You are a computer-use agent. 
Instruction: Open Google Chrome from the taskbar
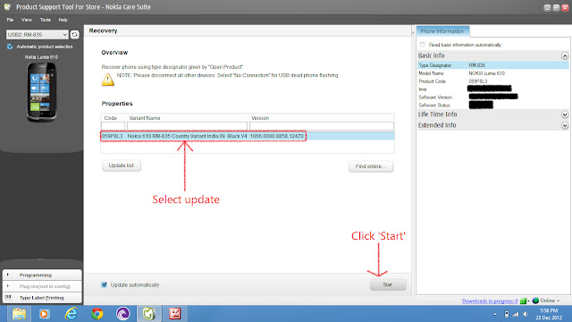(97, 314)
